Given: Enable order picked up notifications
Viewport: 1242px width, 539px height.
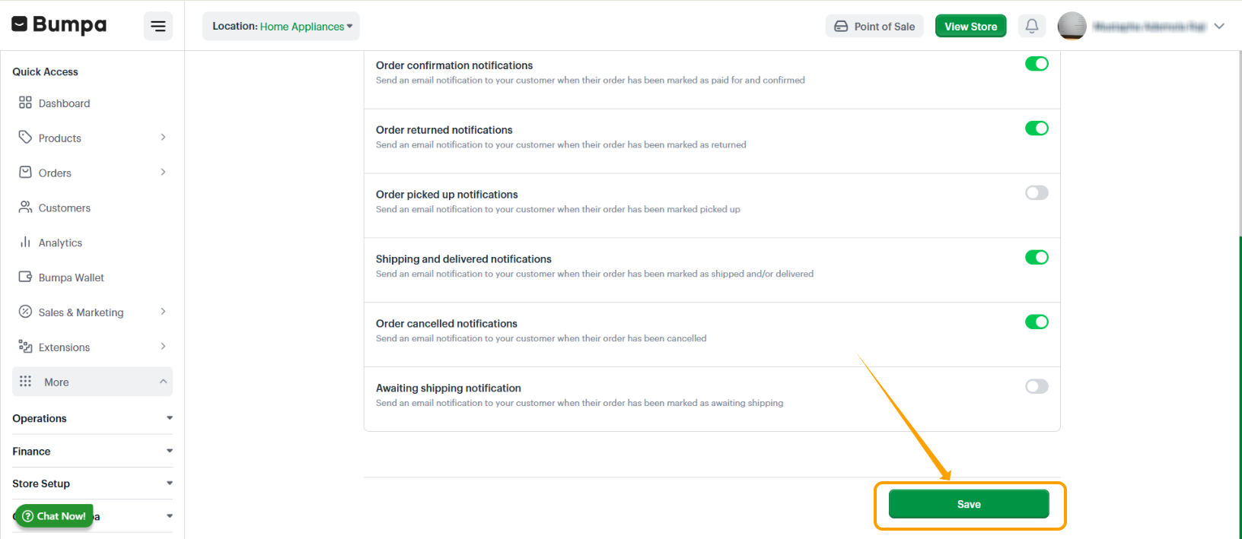Looking at the screenshot, I should 1037,192.
